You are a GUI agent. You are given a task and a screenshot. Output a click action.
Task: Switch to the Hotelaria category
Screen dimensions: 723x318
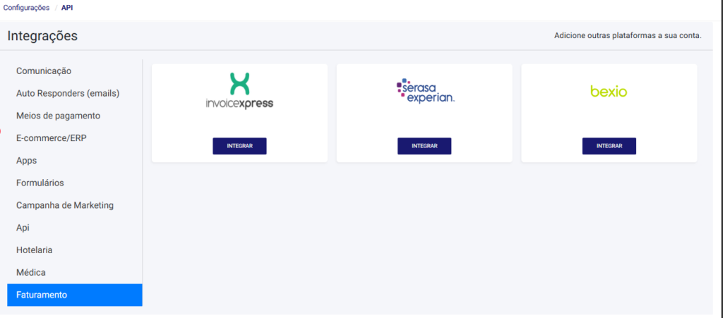click(x=35, y=250)
